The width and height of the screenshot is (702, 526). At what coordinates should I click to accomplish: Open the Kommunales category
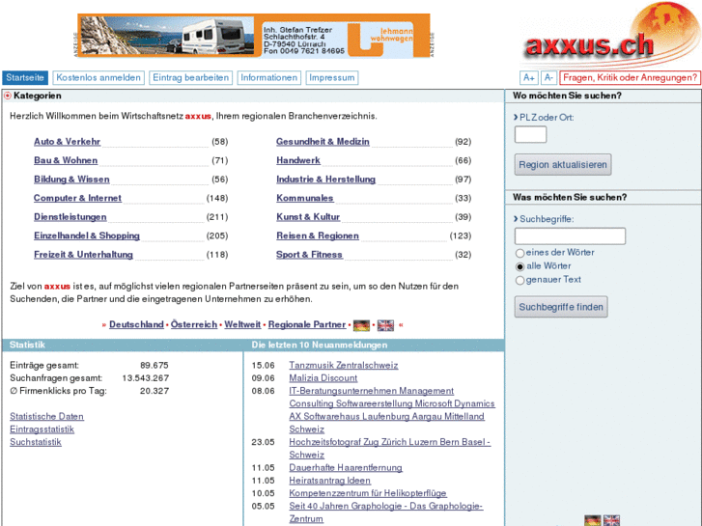click(305, 198)
